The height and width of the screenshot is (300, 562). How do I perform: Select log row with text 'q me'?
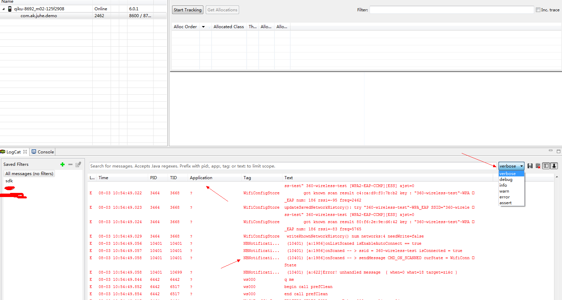point(290,280)
